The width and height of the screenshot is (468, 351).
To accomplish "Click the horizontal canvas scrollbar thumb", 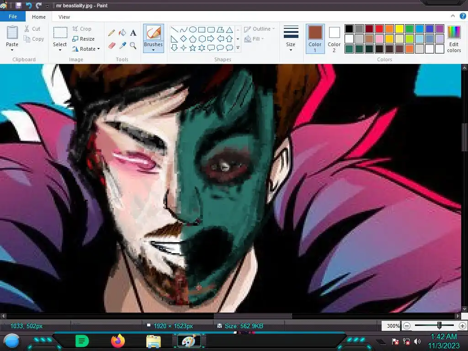I will (253, 316).
